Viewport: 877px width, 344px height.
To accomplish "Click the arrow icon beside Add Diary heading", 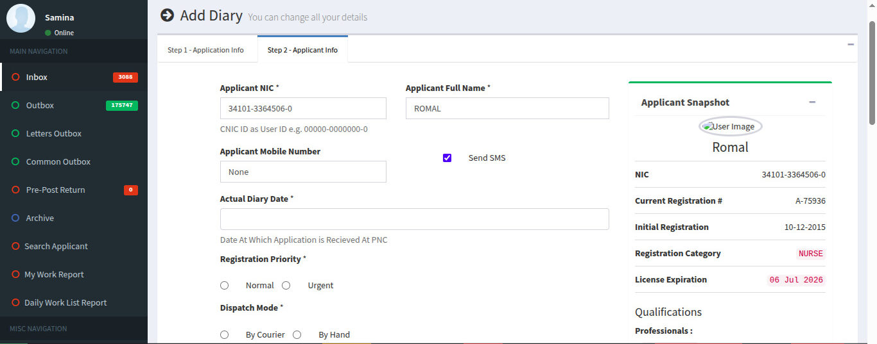I will pos(168,15).
